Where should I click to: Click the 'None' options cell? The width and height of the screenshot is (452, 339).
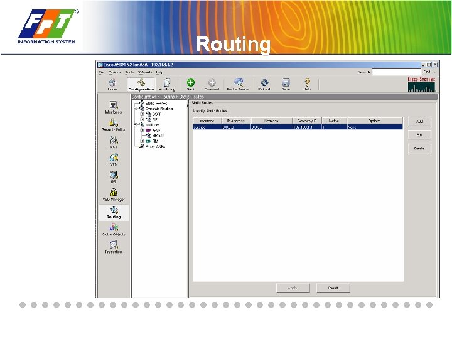tap(374, 127)
